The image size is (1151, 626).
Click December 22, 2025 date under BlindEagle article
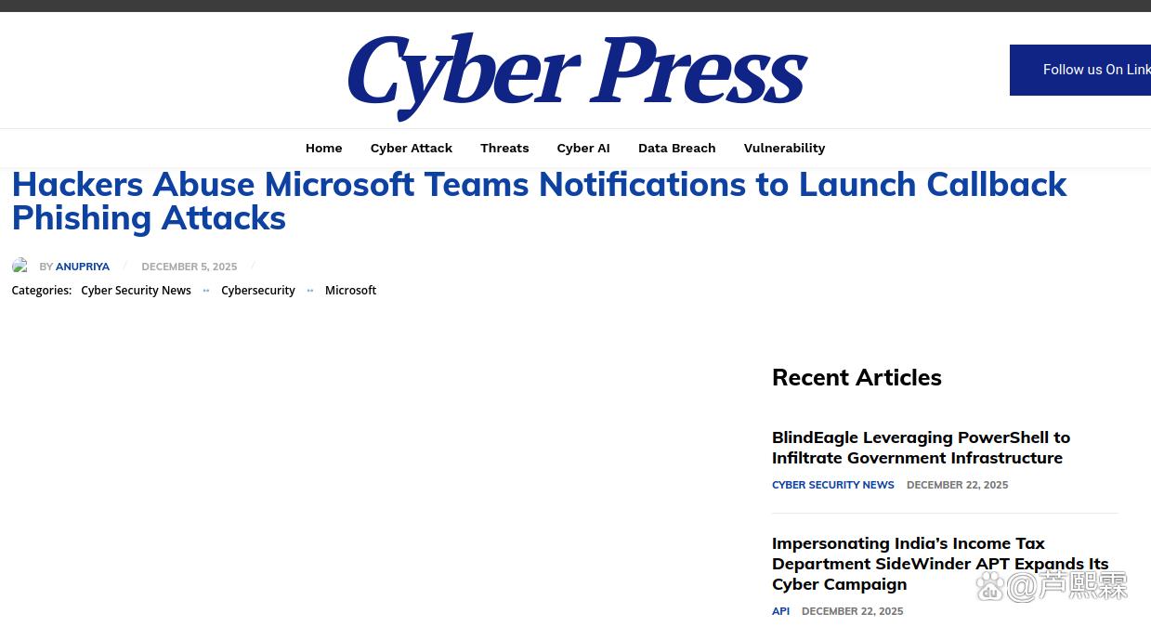[957, 485]
